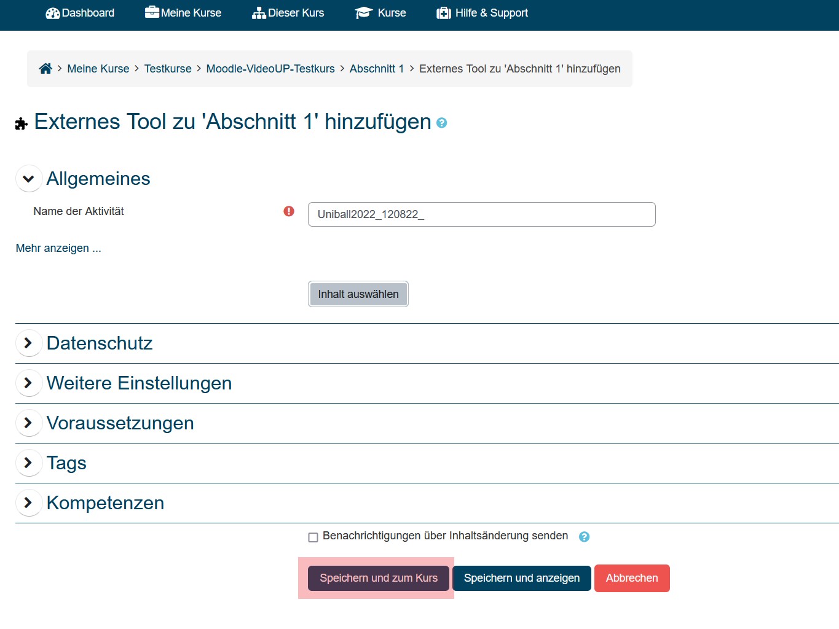Click the Abbrechen button
The image size is (839, 629).
(631, 578)
